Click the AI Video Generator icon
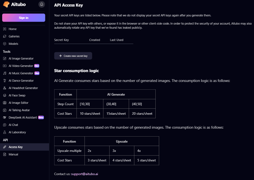The image size is (254, 180). (x=5, y=66)
